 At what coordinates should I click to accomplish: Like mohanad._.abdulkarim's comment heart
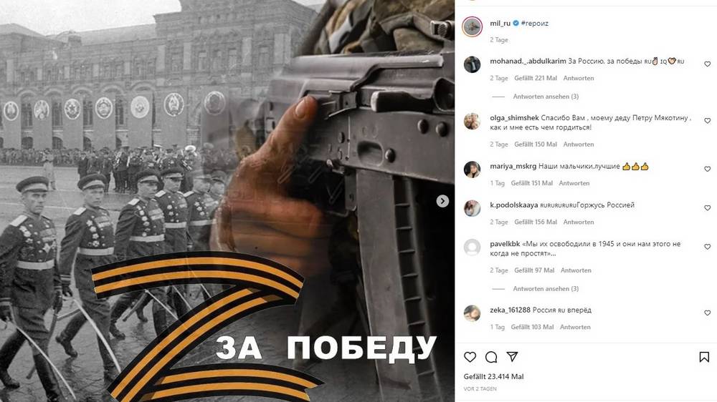[x=708, y=64]
